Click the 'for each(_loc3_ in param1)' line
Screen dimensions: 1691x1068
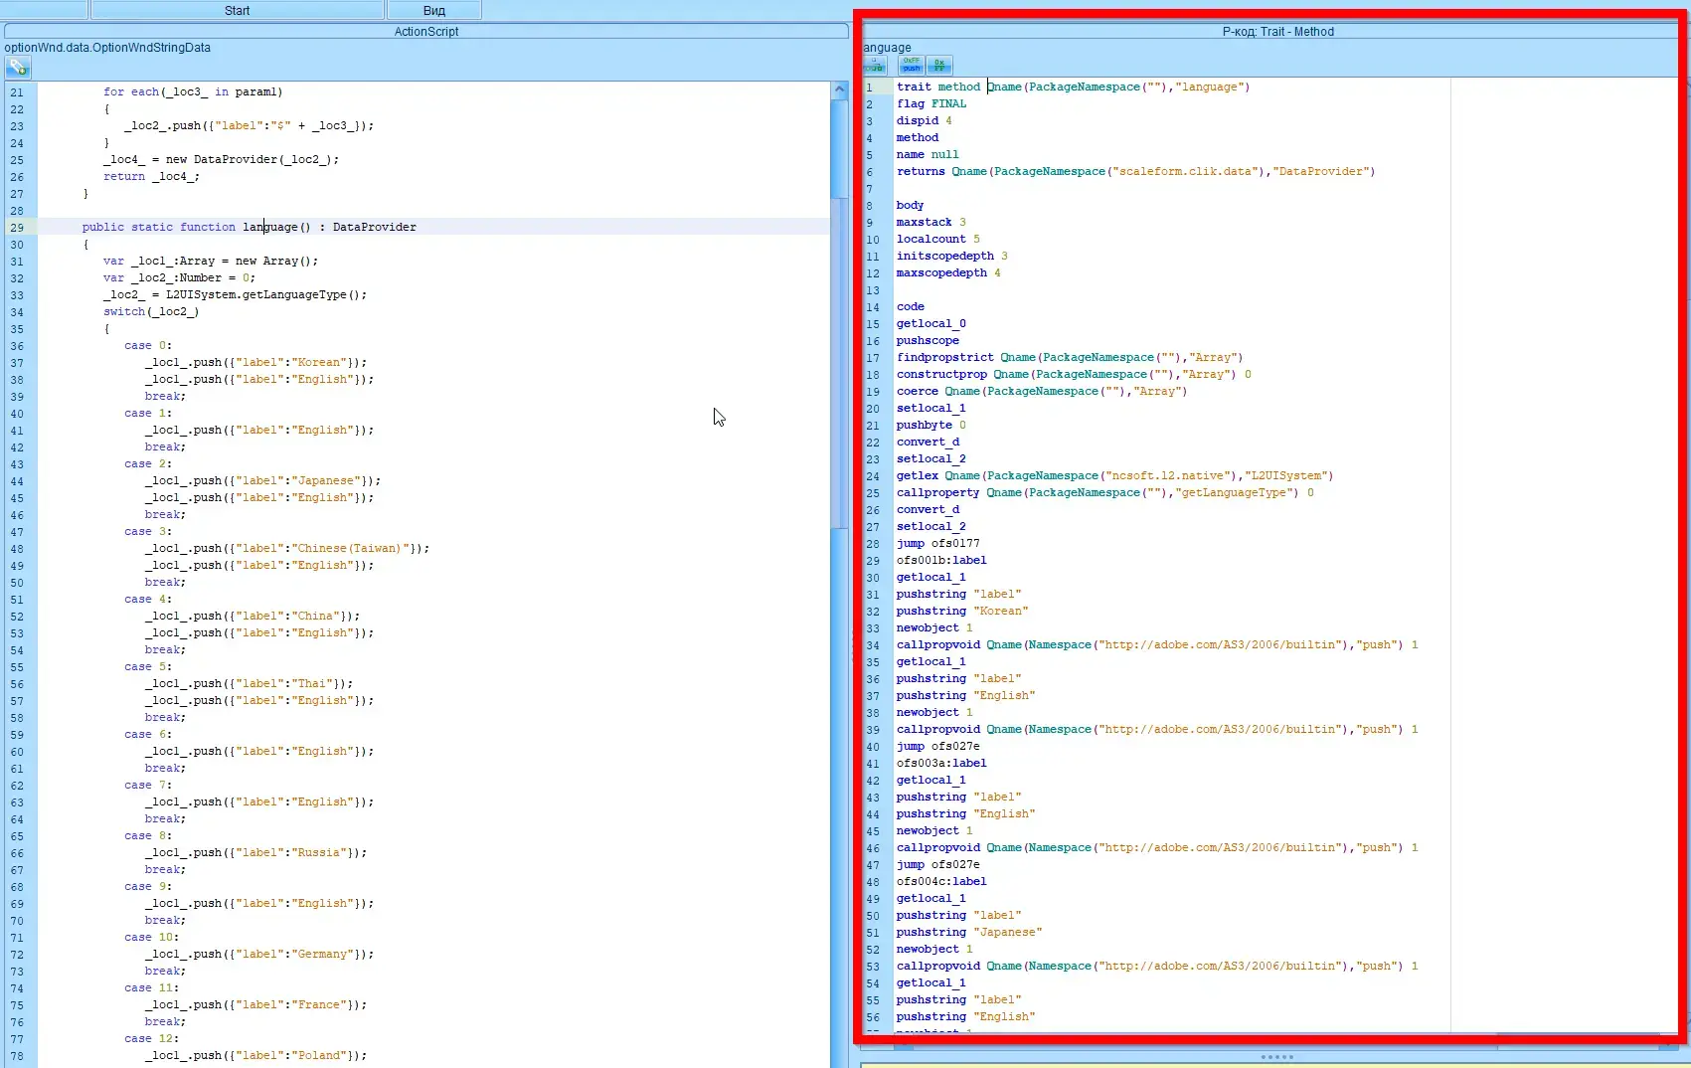(x=194, y=91)
